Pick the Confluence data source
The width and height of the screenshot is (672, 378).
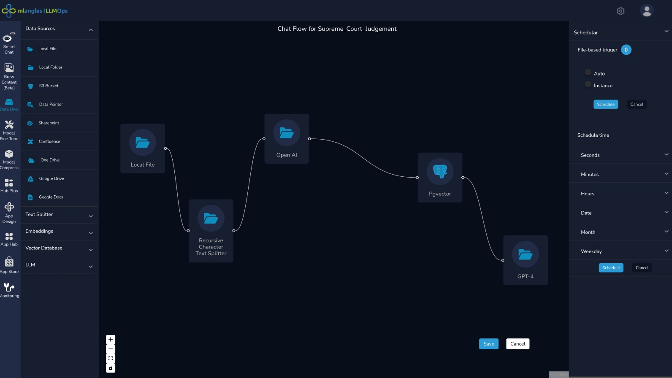tap(60, 141)
